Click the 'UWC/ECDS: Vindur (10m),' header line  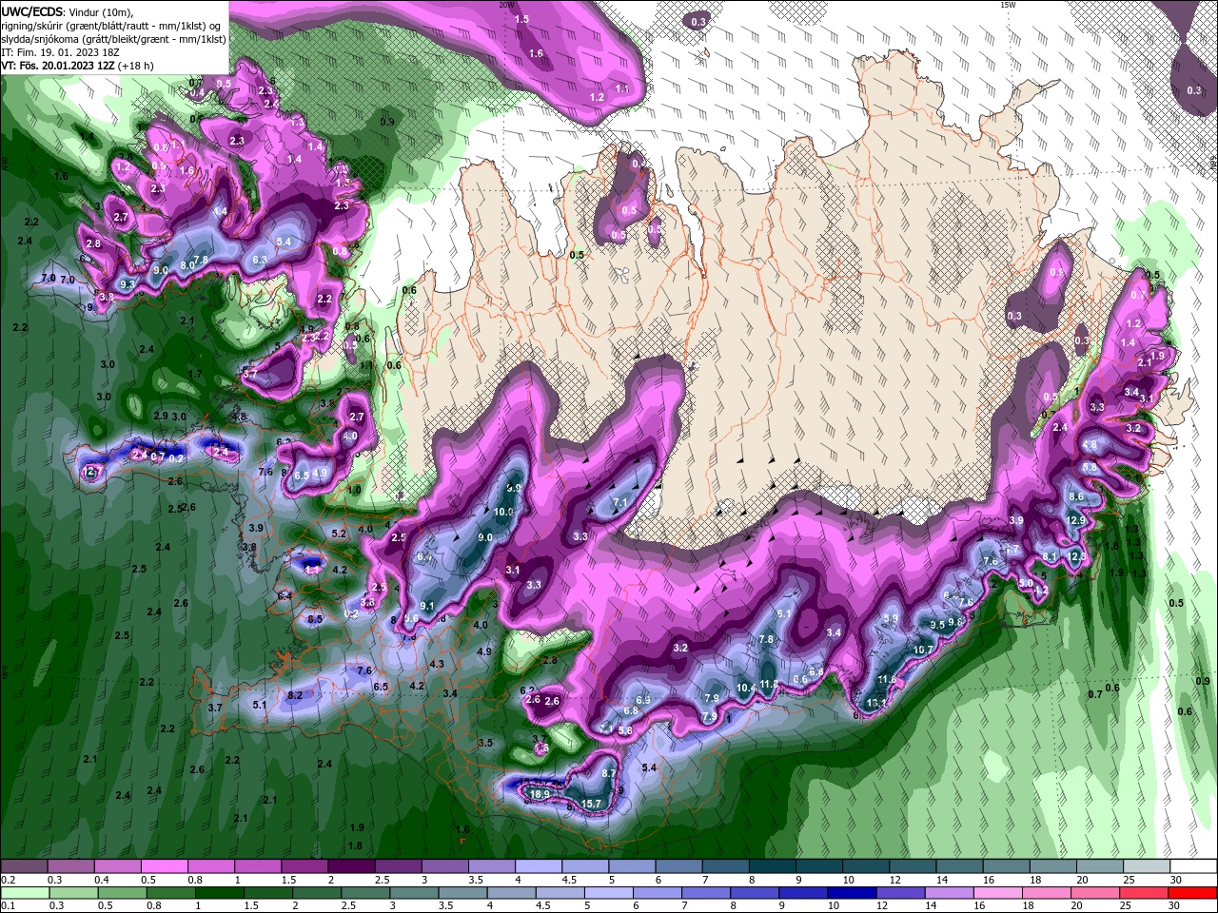68,11
